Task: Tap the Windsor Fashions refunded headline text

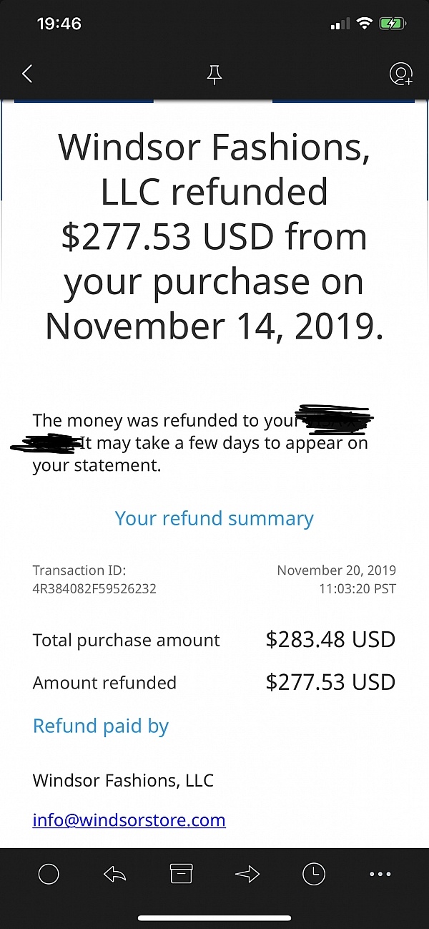Action: pos(214,236)
